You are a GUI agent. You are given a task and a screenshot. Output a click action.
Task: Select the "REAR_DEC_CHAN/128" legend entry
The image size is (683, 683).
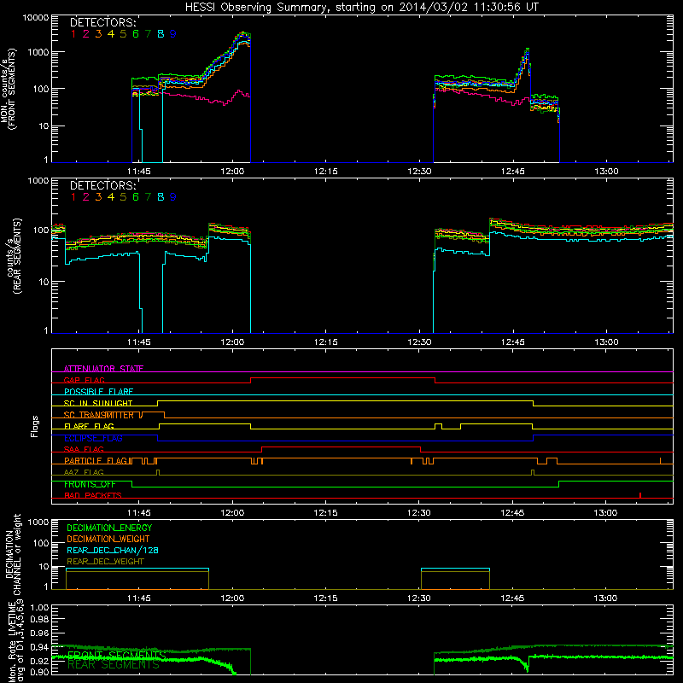click(x=113, y=551)
